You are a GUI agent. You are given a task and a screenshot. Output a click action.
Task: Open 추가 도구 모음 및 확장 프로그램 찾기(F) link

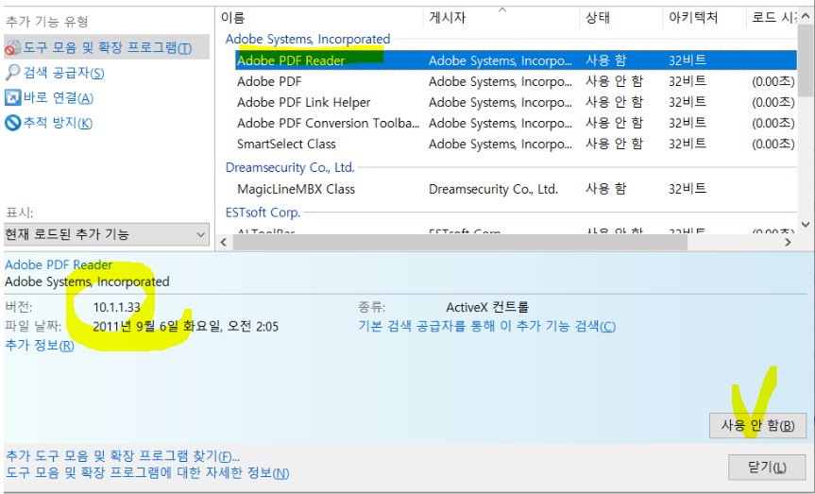point(123,456)
